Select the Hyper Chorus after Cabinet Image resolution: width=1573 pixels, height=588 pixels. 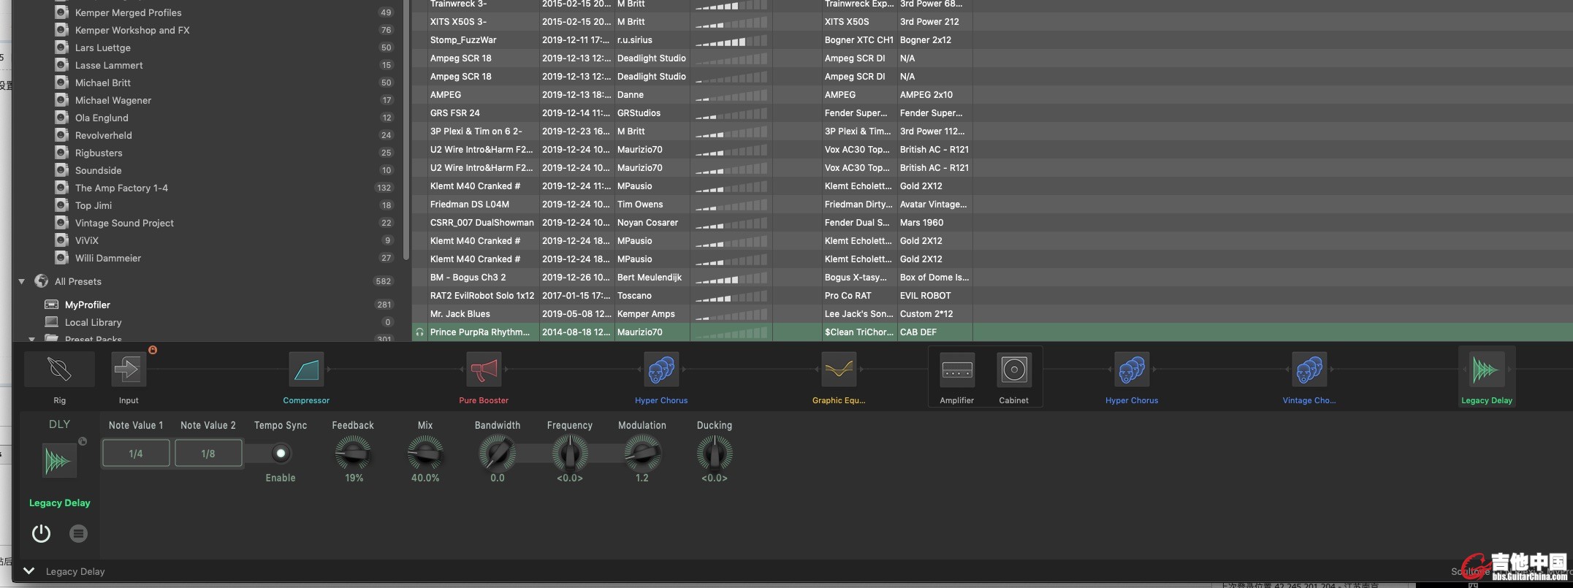pos(1132,370)
